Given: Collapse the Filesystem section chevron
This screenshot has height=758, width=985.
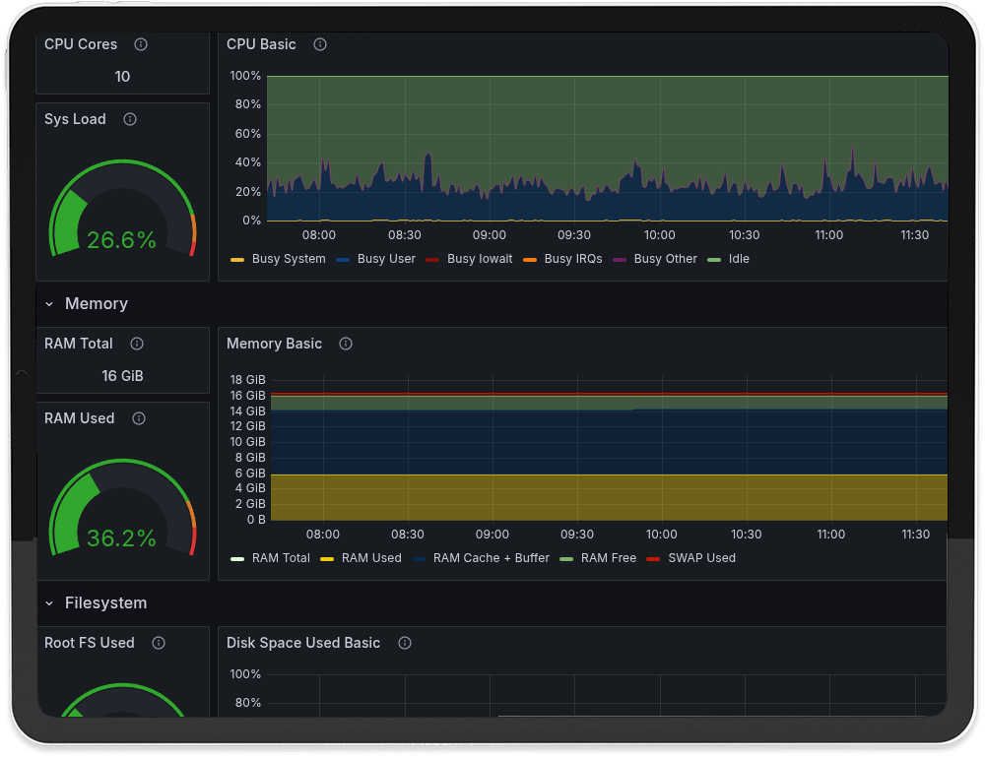Looking at the screenshot, I should (49, 602).
